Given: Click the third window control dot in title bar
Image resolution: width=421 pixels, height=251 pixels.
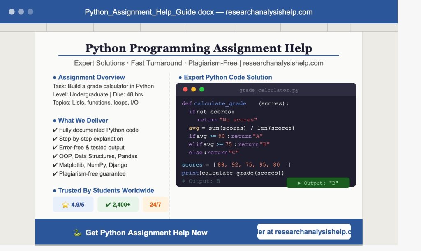Looking at the screenshot, I should (30, 12).
